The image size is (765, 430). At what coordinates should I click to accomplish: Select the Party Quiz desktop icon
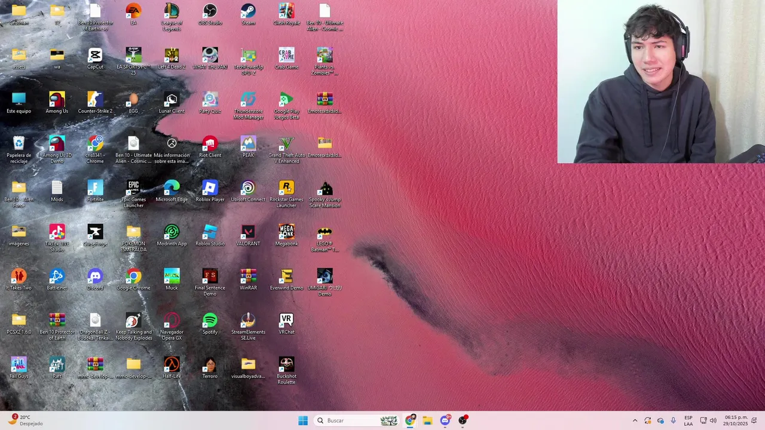210,103
